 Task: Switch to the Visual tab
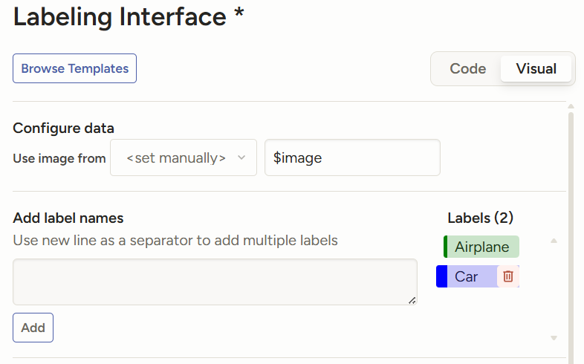[x=536, y=69]
